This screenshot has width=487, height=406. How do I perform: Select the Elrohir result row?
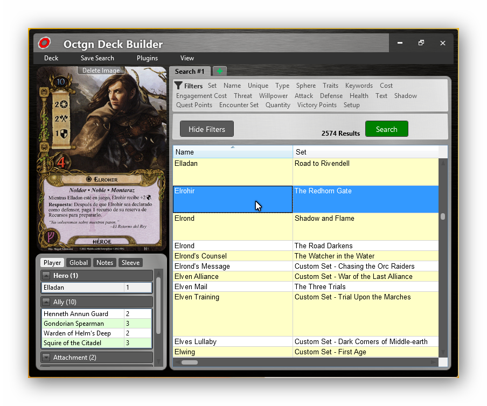[305, 199]
